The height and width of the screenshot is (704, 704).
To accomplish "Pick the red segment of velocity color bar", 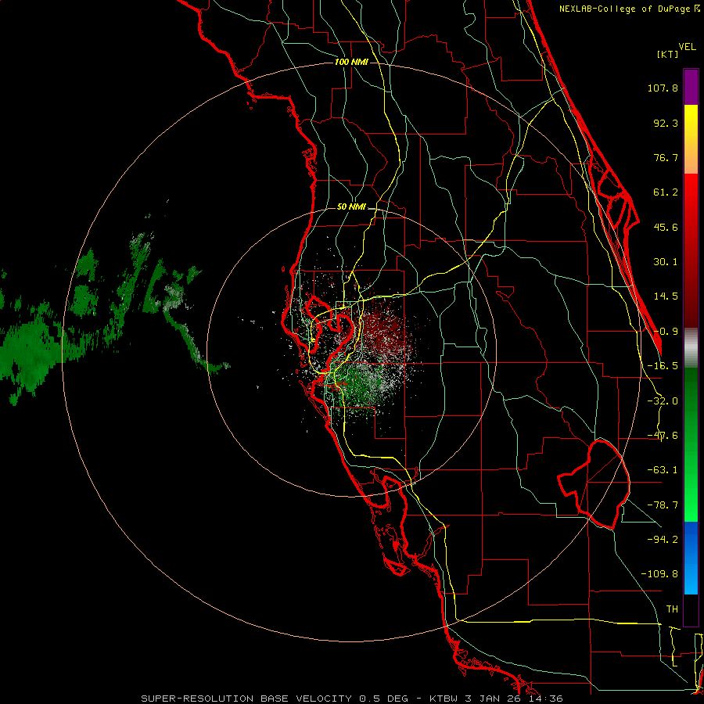I will tap(691, 250).
